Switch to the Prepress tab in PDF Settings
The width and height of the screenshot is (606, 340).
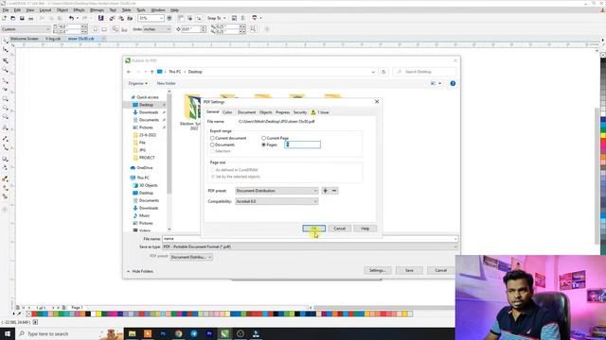click(x=282, y=112)
